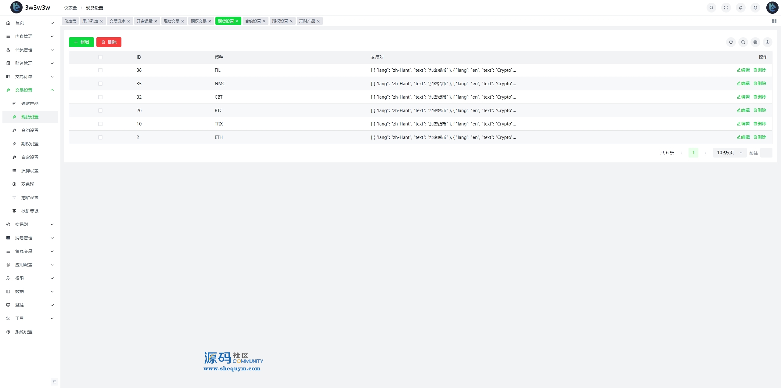This screenshot has width=781, height=388.
Task: Open 盲盒设置 in the sidebar
Action: (30, 157)
